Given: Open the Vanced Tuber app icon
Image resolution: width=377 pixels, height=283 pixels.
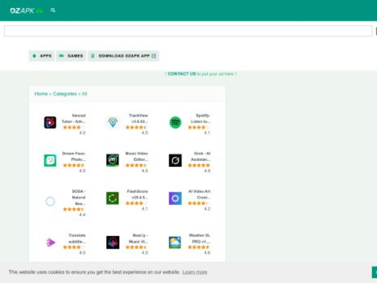Looking at the screenshot, I should coord(50,123).
